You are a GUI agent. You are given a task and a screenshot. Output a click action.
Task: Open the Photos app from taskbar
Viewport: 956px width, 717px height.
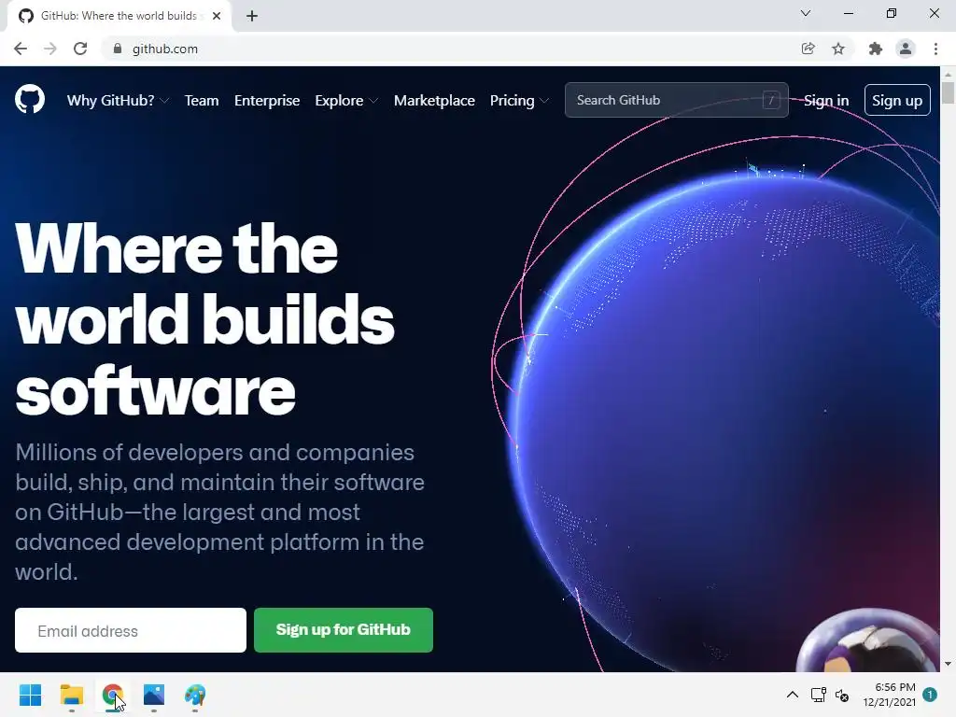(x=154, y=695)
